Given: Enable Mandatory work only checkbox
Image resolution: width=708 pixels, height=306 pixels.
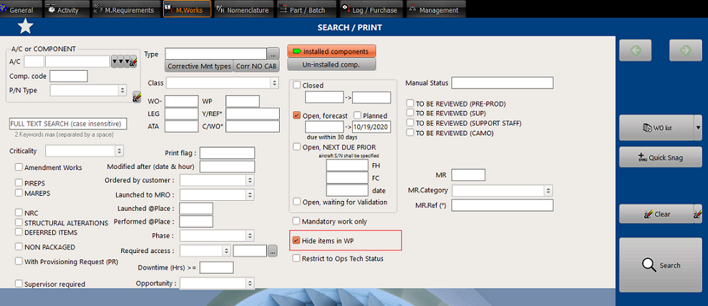Looking at the screenshot, I should (x=296, y=221).
